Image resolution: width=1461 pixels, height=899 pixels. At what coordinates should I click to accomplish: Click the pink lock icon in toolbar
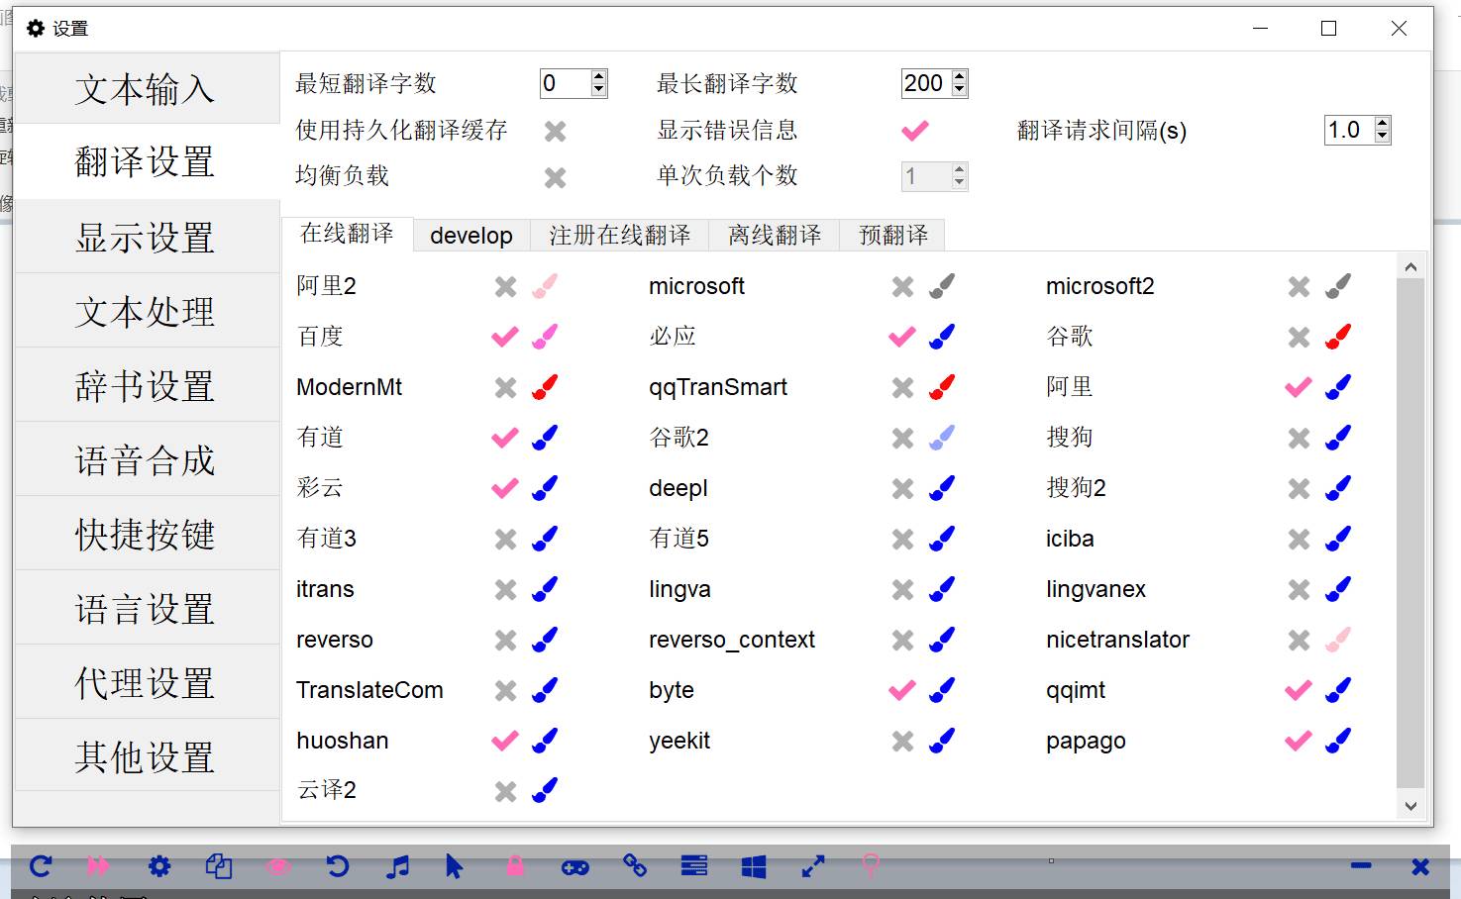coord(515,866)
